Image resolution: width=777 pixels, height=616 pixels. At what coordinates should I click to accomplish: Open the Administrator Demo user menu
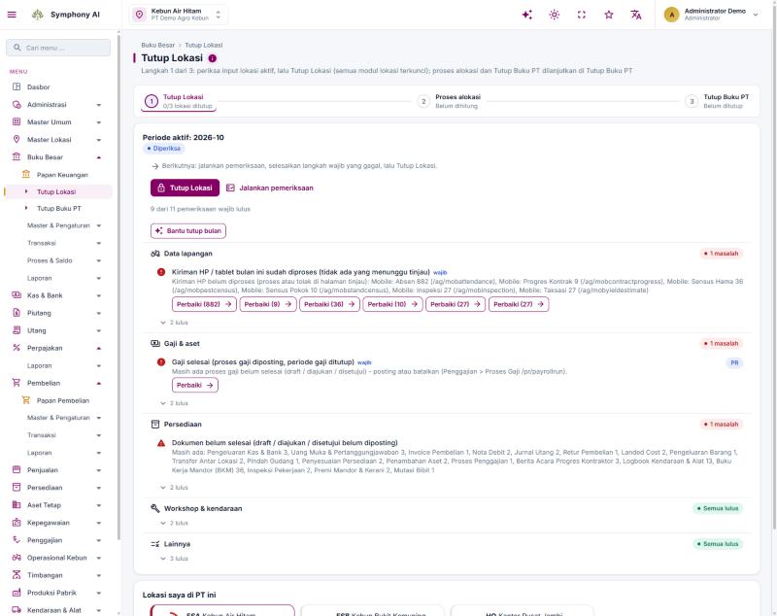point(712,15)
